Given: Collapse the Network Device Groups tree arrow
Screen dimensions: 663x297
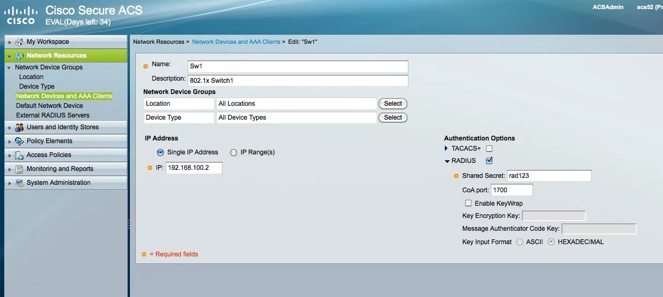Looking at the screenshot, I should [x=9, y=68].
